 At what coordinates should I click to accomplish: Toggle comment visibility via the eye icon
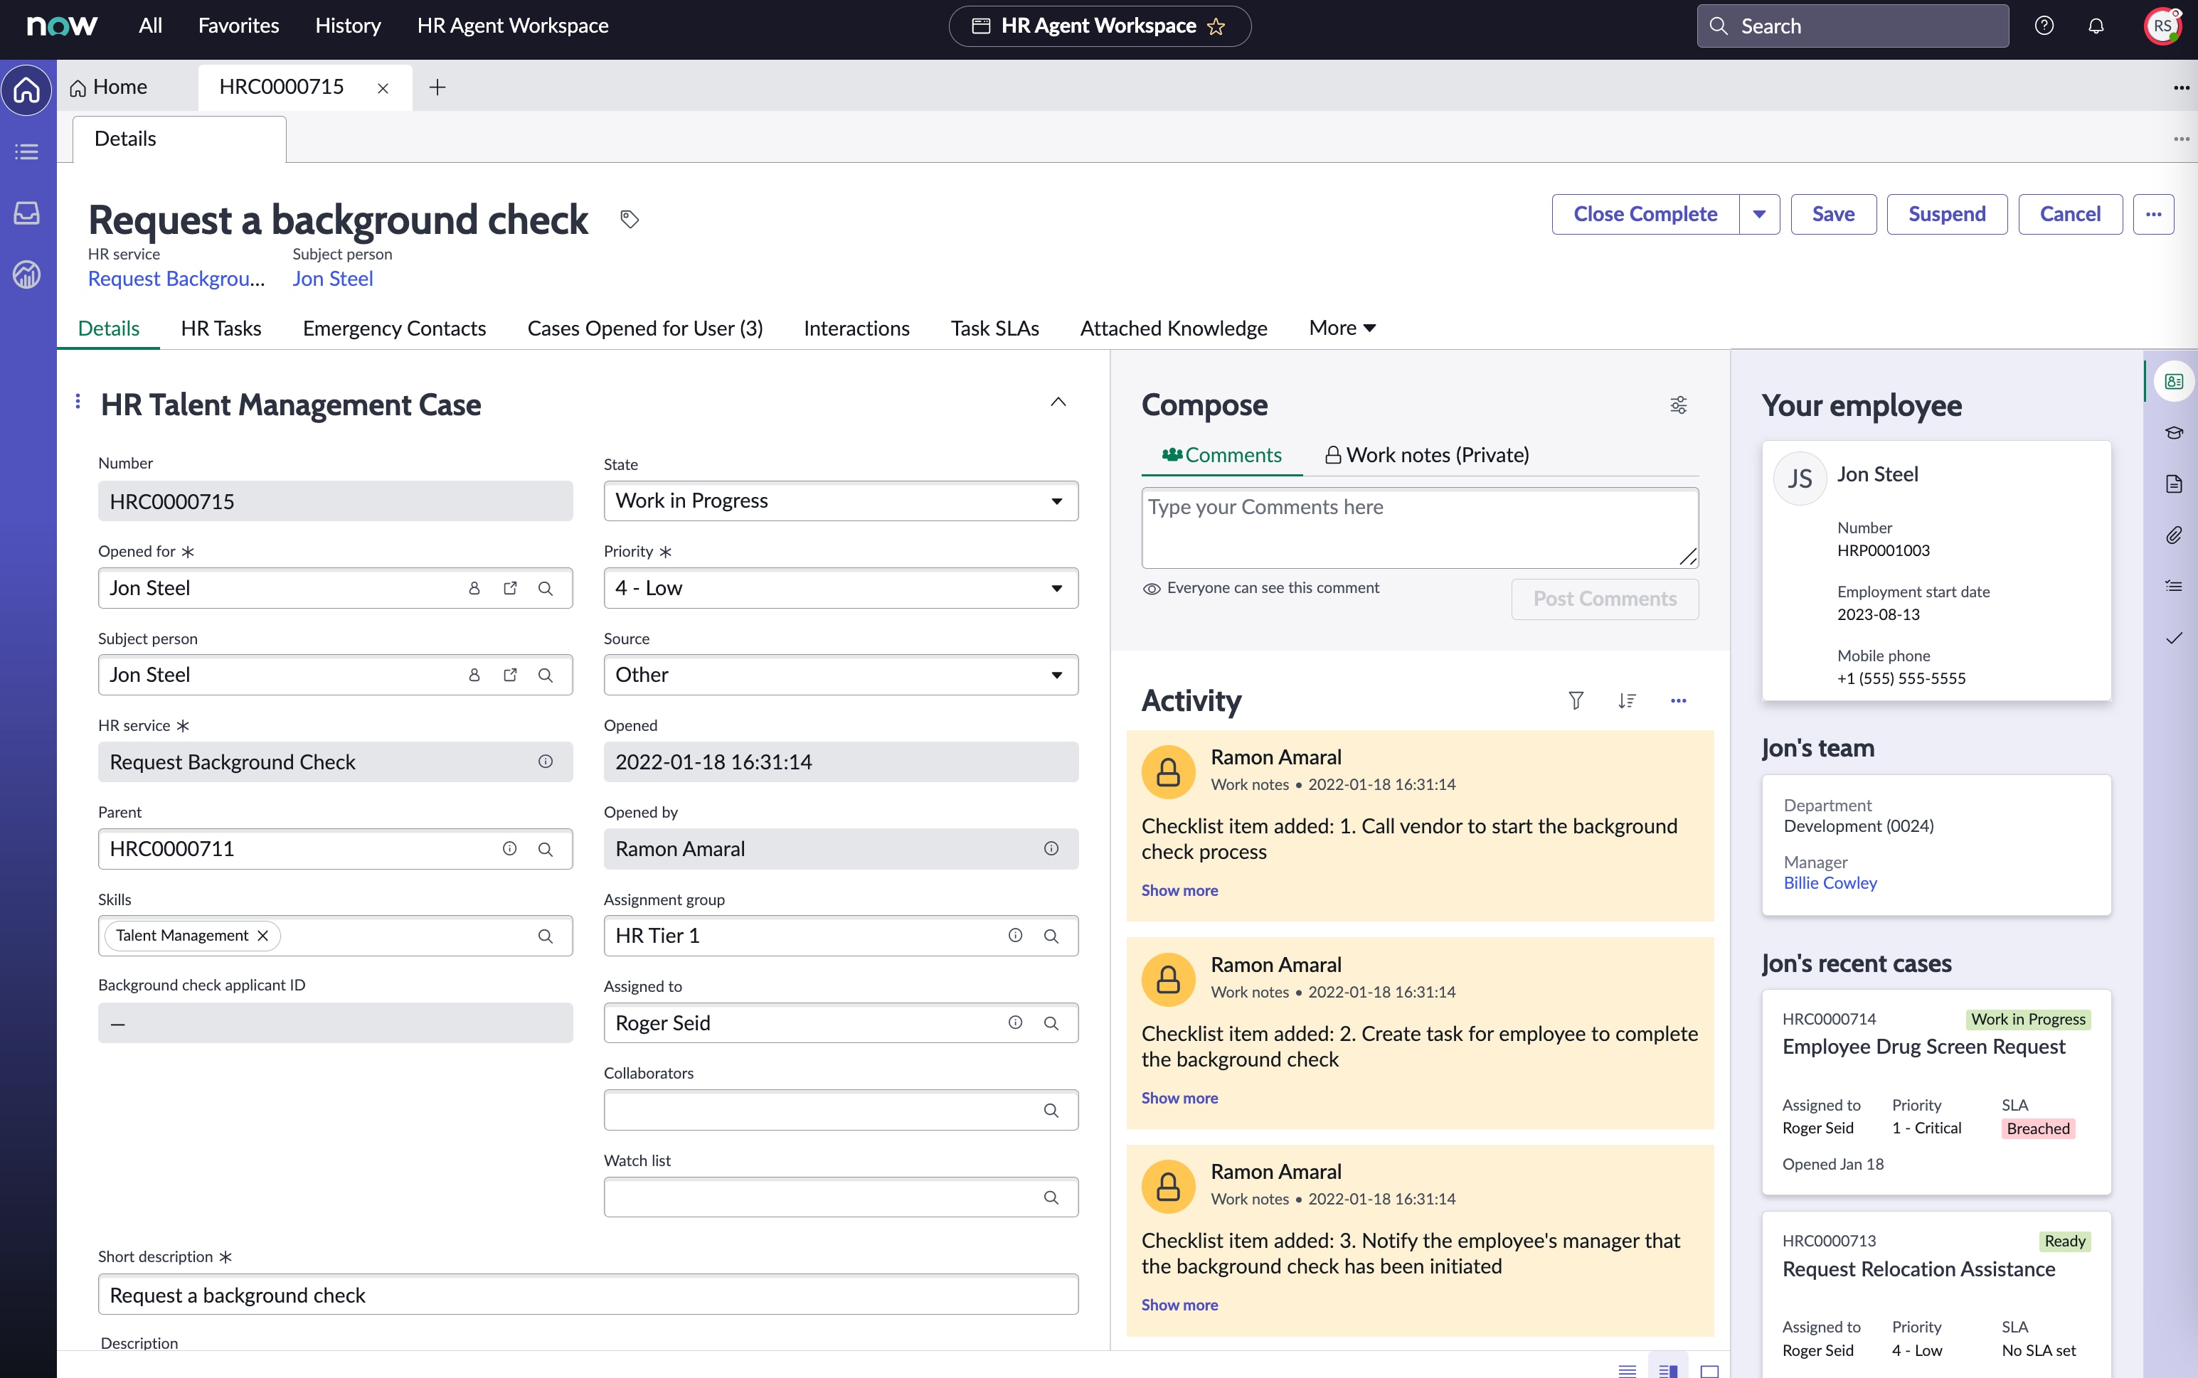coord(1152,589)
